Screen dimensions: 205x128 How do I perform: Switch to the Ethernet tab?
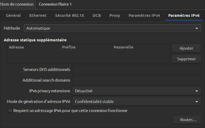[x=38, y=15]
